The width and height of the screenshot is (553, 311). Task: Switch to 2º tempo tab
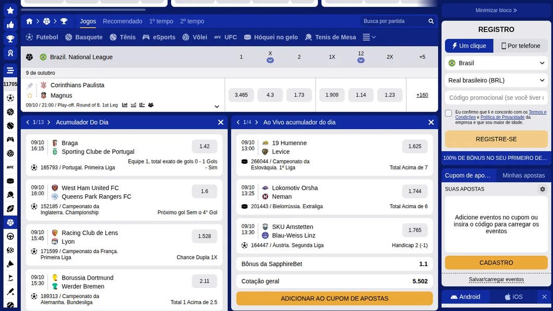tap(192, 21)
